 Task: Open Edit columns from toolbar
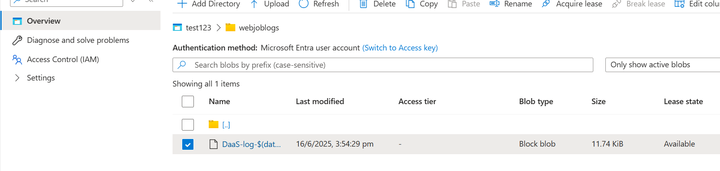[697, 4]
